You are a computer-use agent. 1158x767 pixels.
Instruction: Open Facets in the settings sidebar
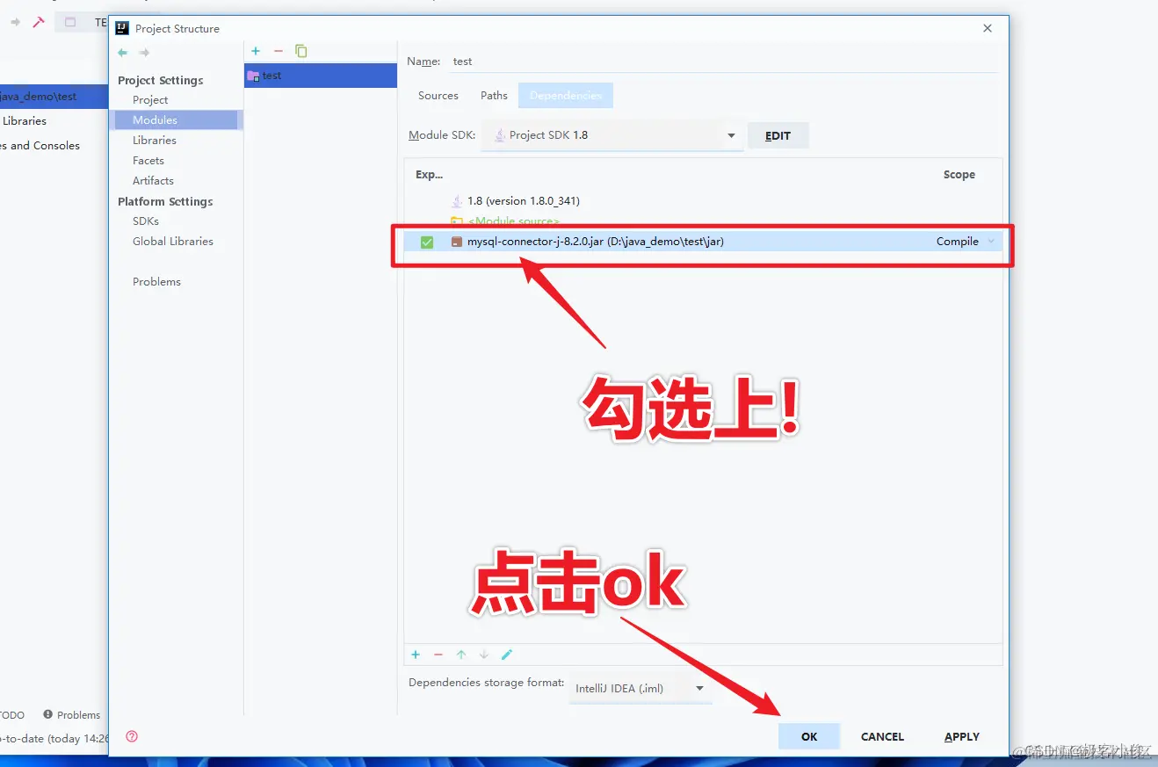click(x=148, y=161)
